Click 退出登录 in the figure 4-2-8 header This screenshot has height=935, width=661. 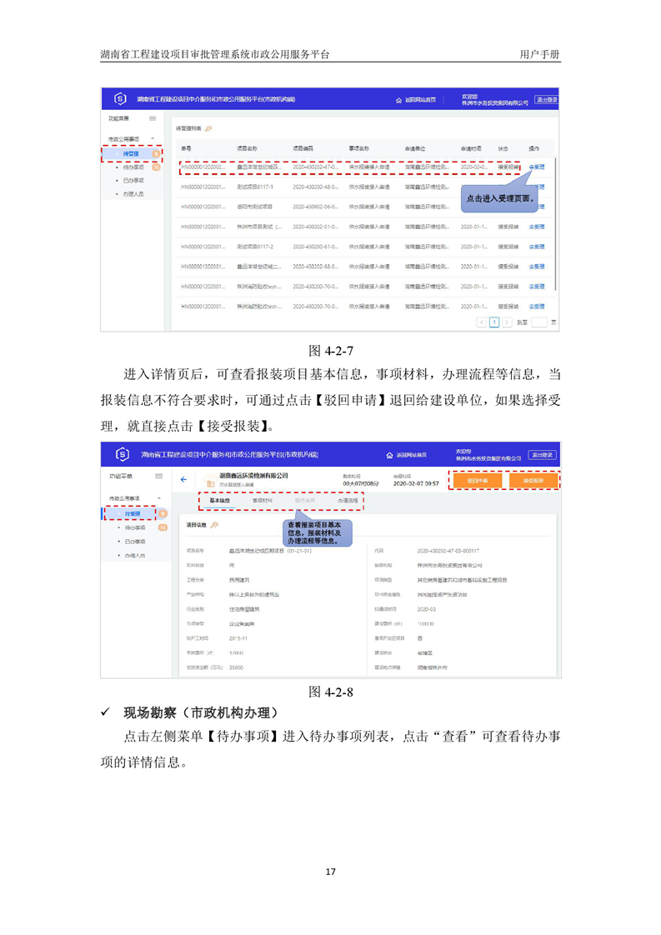[x=543, y=455]
